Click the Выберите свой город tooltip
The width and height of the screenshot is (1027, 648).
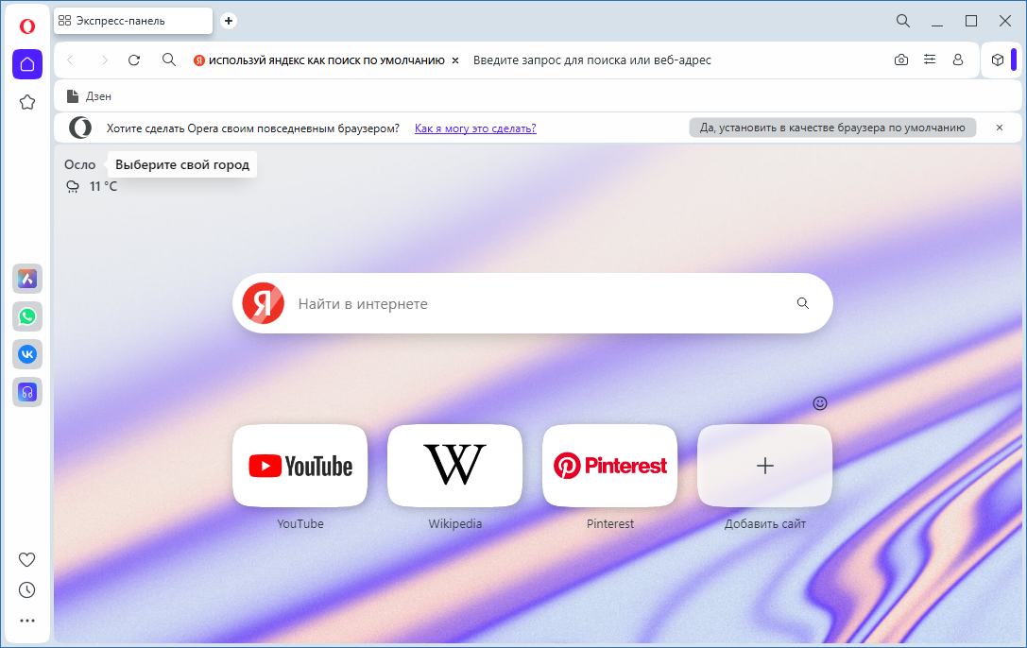[x=182, y=164]
